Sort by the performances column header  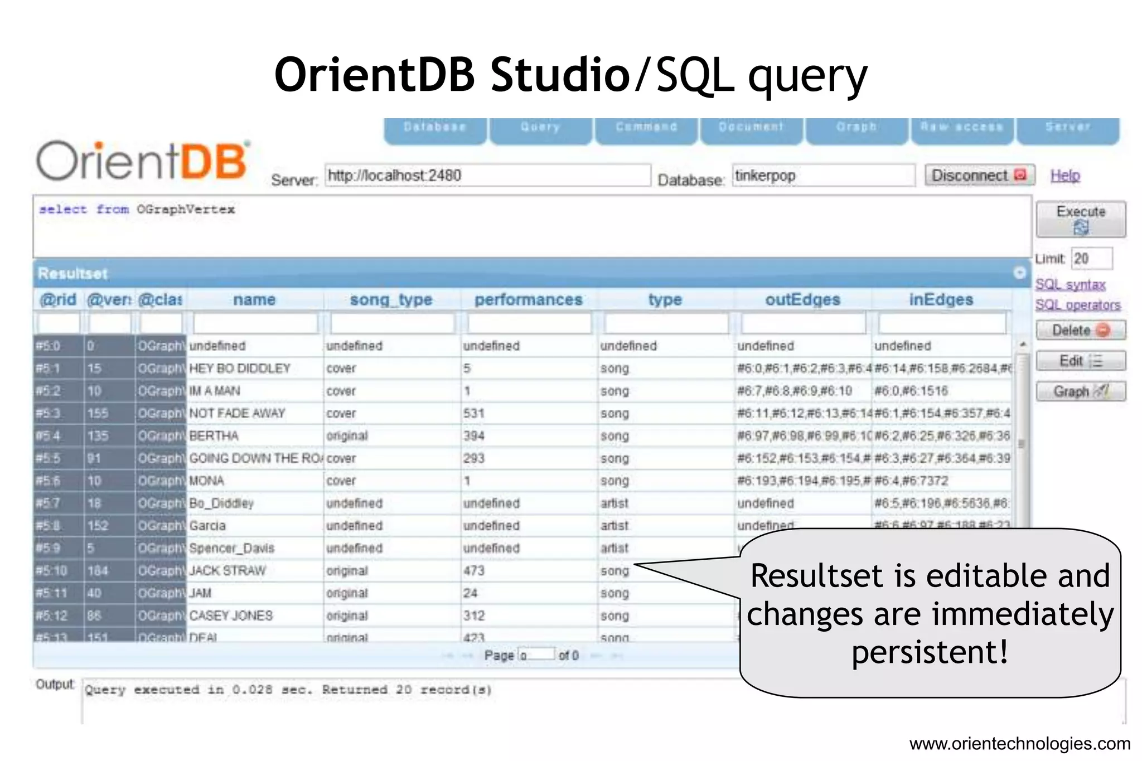click(x=529, y=299)
